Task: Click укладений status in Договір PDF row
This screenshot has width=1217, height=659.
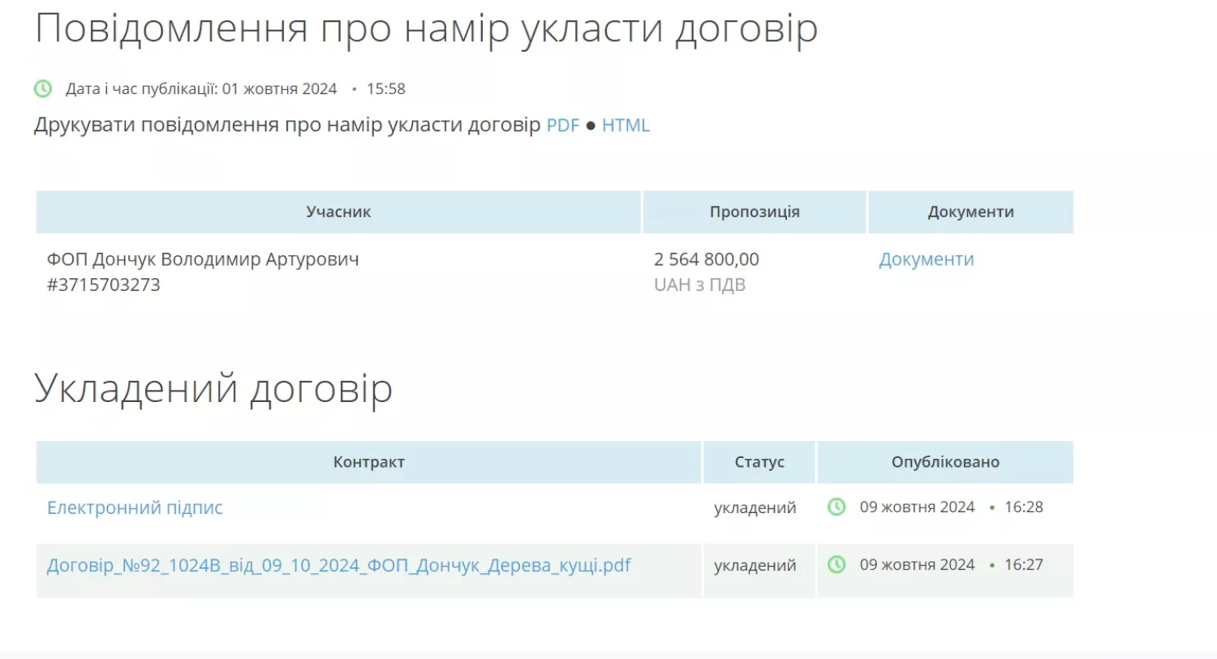Action: [x=755, y=565]
